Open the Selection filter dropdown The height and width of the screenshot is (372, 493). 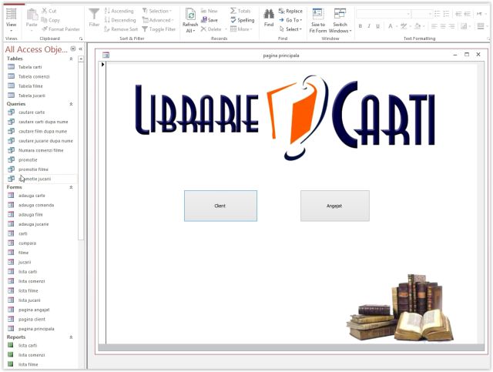[x=157, y=11]
